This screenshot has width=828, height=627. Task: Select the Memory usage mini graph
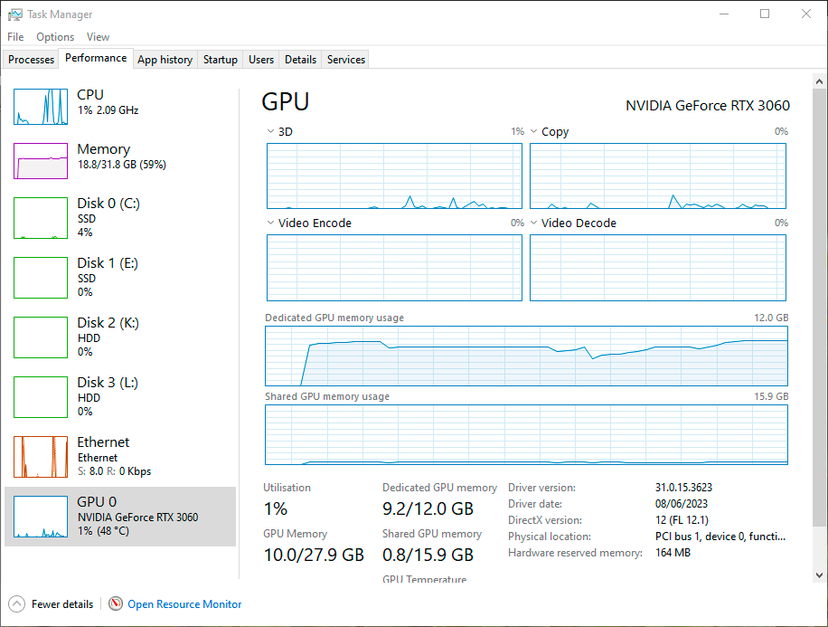(x=41, y=161)
